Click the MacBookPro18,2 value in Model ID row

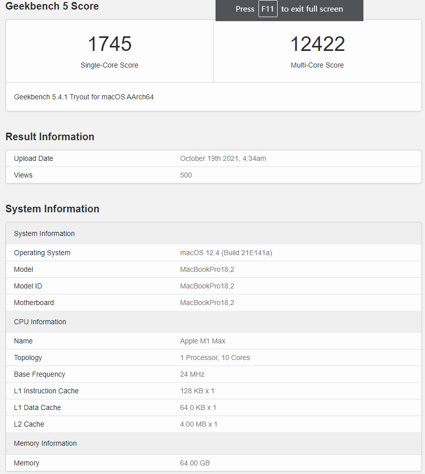point(207,286)
